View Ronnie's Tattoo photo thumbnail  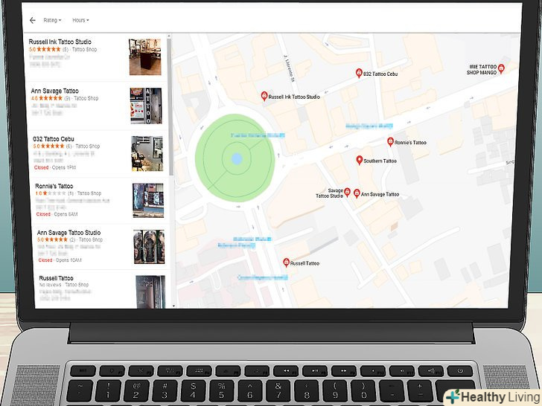pyautogui.click(x=148, y=200)
